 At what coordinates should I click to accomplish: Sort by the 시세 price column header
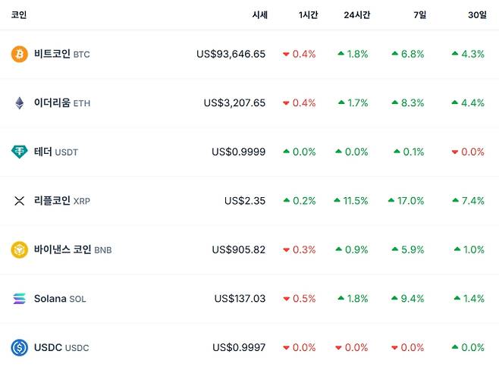tap(259, 14)
